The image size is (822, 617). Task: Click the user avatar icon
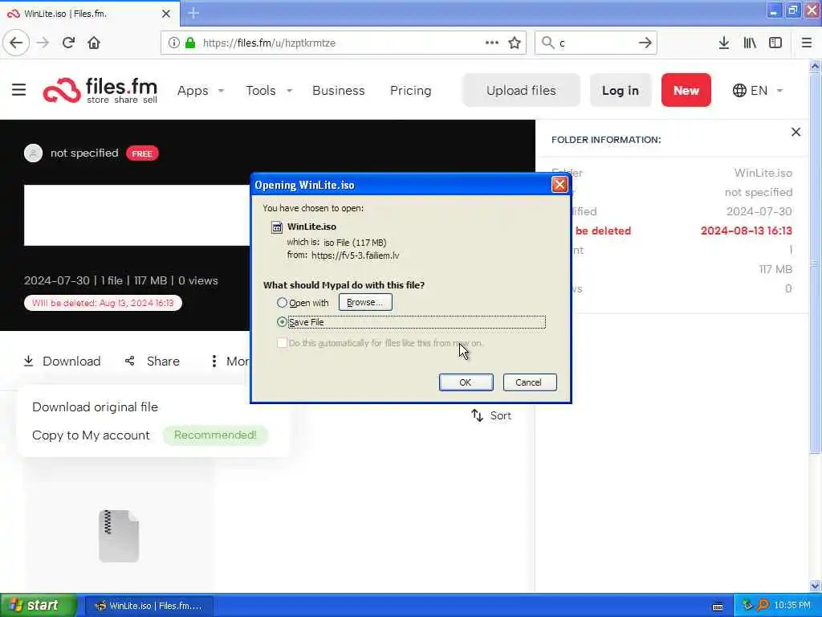point(33,153)
